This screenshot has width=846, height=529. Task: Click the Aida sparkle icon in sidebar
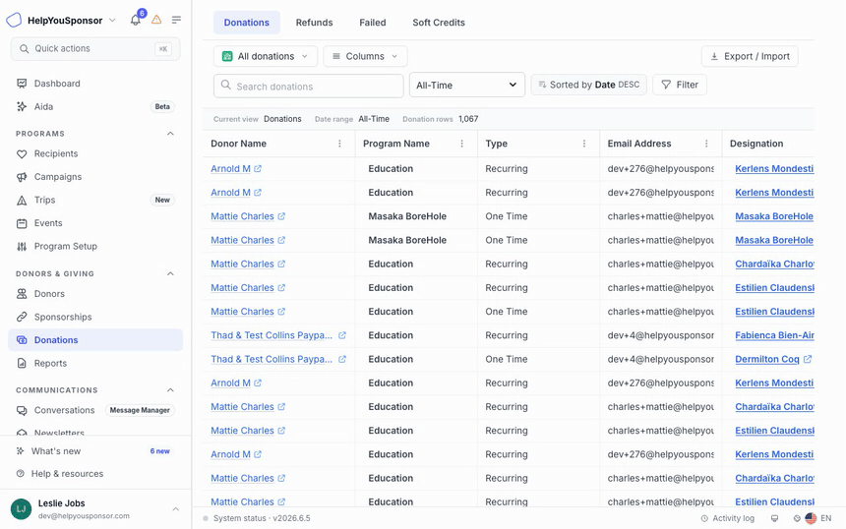(x=22, y=107)
